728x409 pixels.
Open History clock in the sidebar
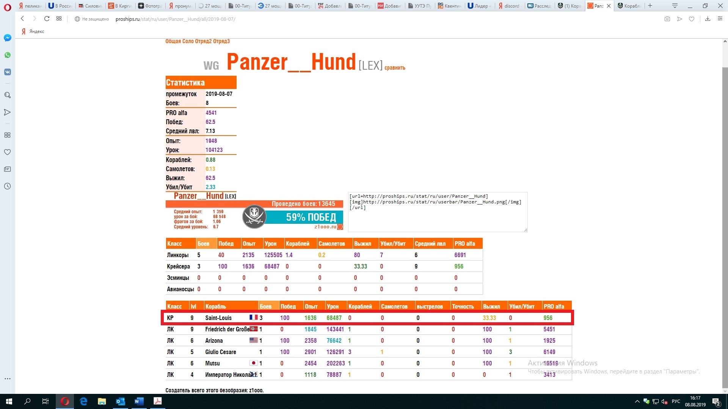(x=8, y=186)
